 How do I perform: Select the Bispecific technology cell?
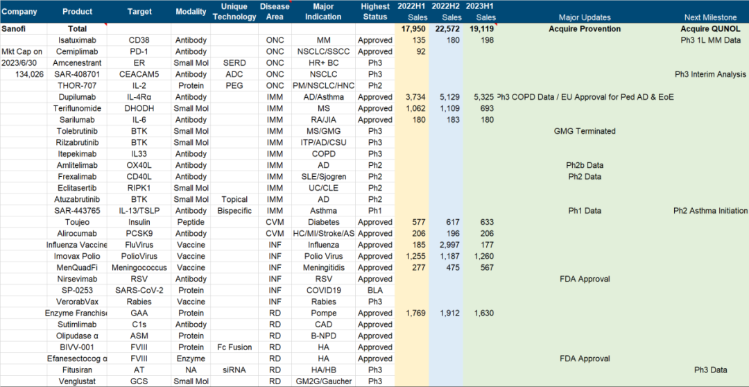[x=234, y=211]
